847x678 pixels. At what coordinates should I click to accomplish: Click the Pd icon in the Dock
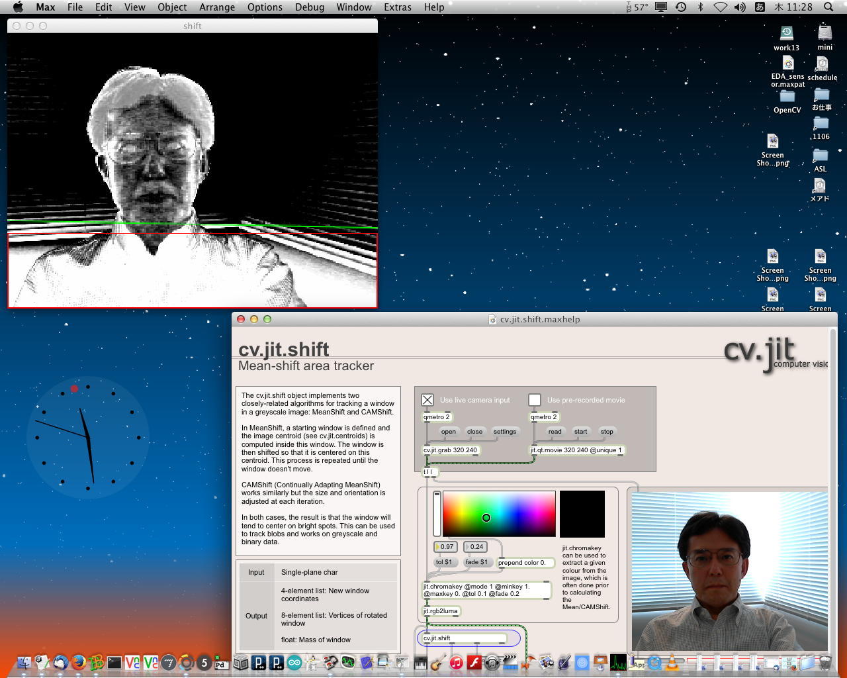click(x=221, y=663)
